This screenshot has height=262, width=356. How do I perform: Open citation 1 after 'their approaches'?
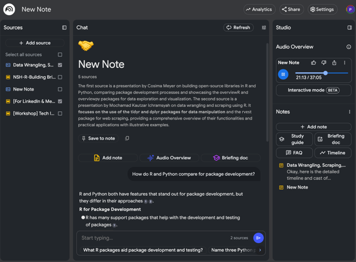point(146,201)
